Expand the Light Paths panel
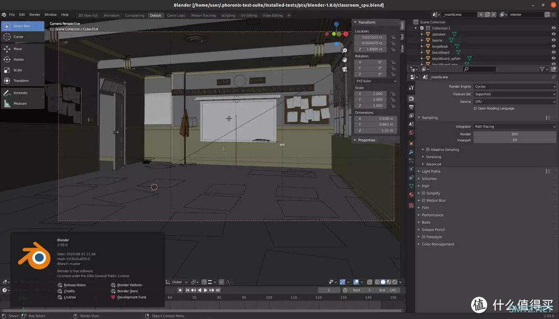The height and width of the screenshot is (319, 559). coord(431,171)
